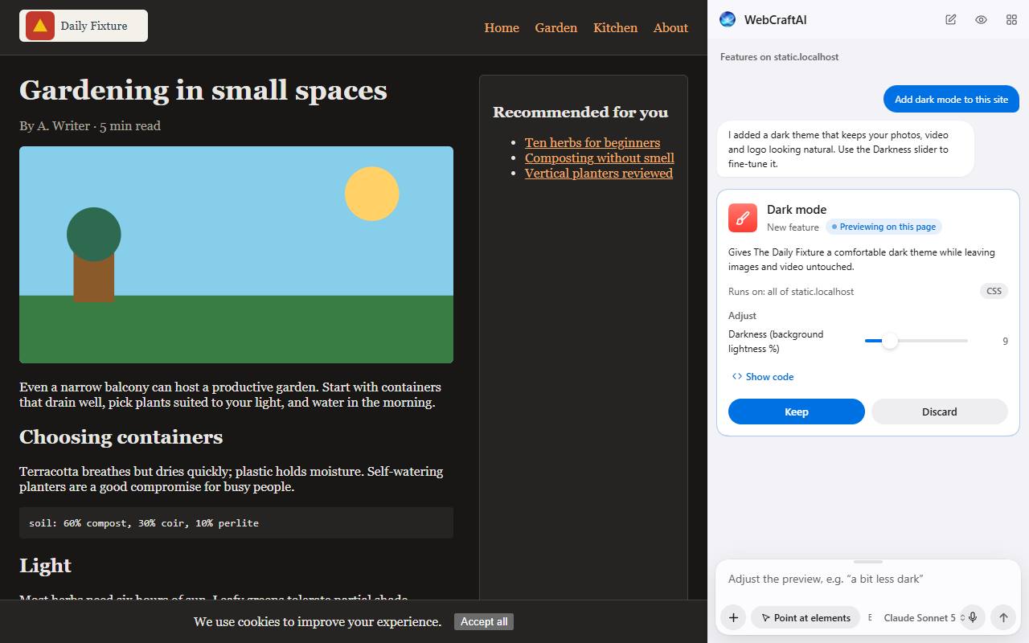Click the darkness value 9
The image size is (1029, 643).
coord(1005,341)
